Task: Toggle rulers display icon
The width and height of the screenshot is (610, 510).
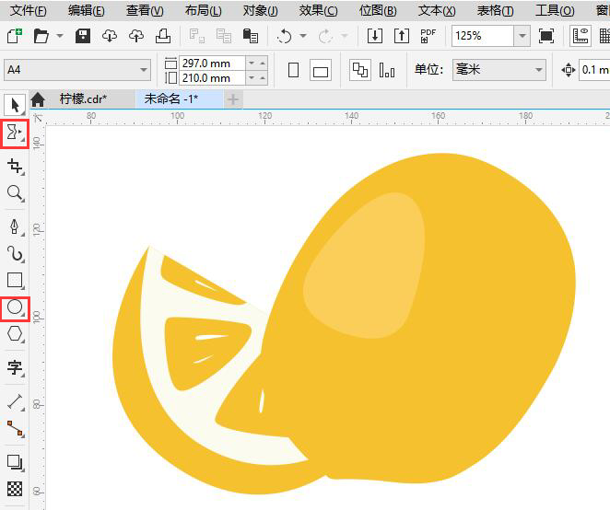Action: 580,36
